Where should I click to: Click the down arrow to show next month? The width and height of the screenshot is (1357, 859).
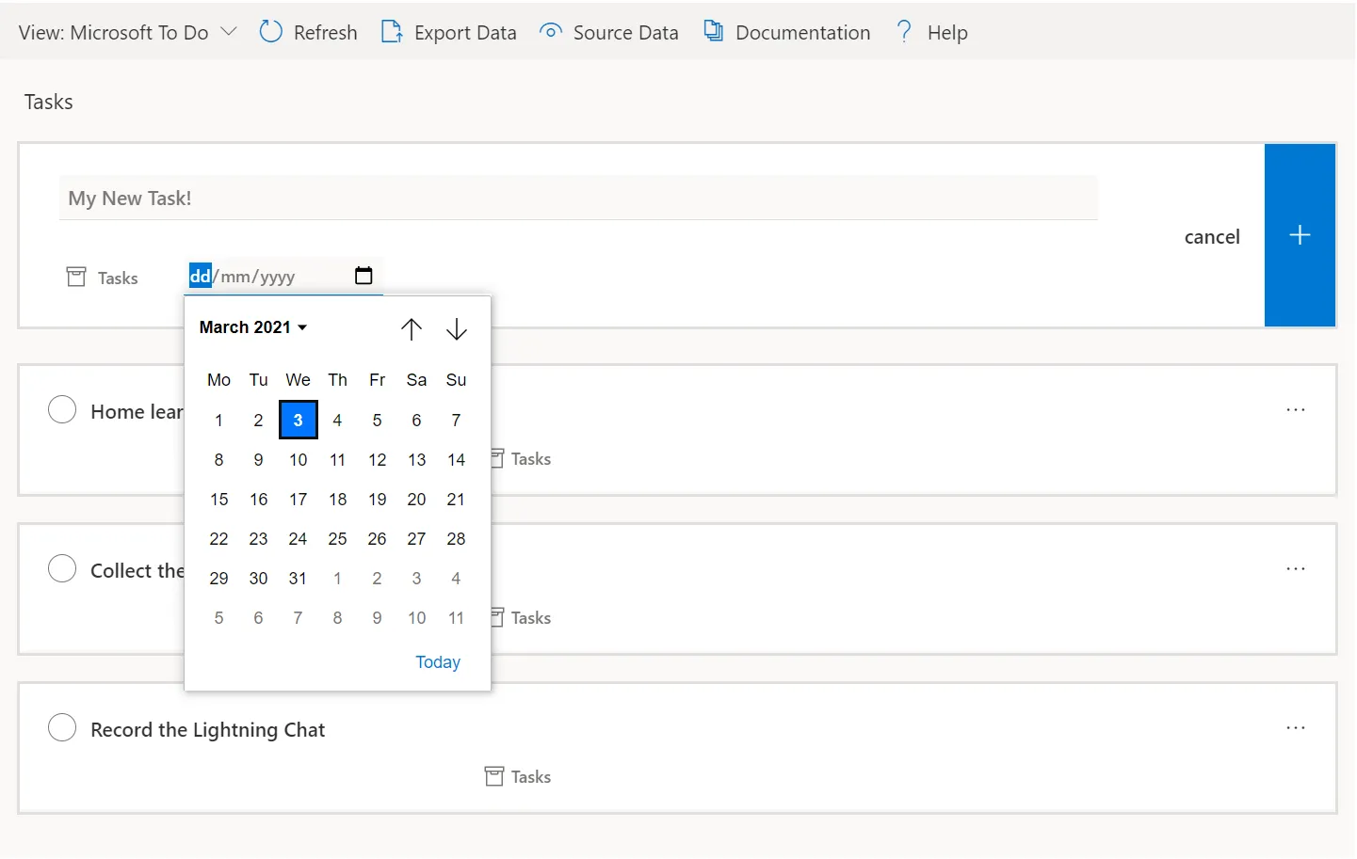(457, 329)
